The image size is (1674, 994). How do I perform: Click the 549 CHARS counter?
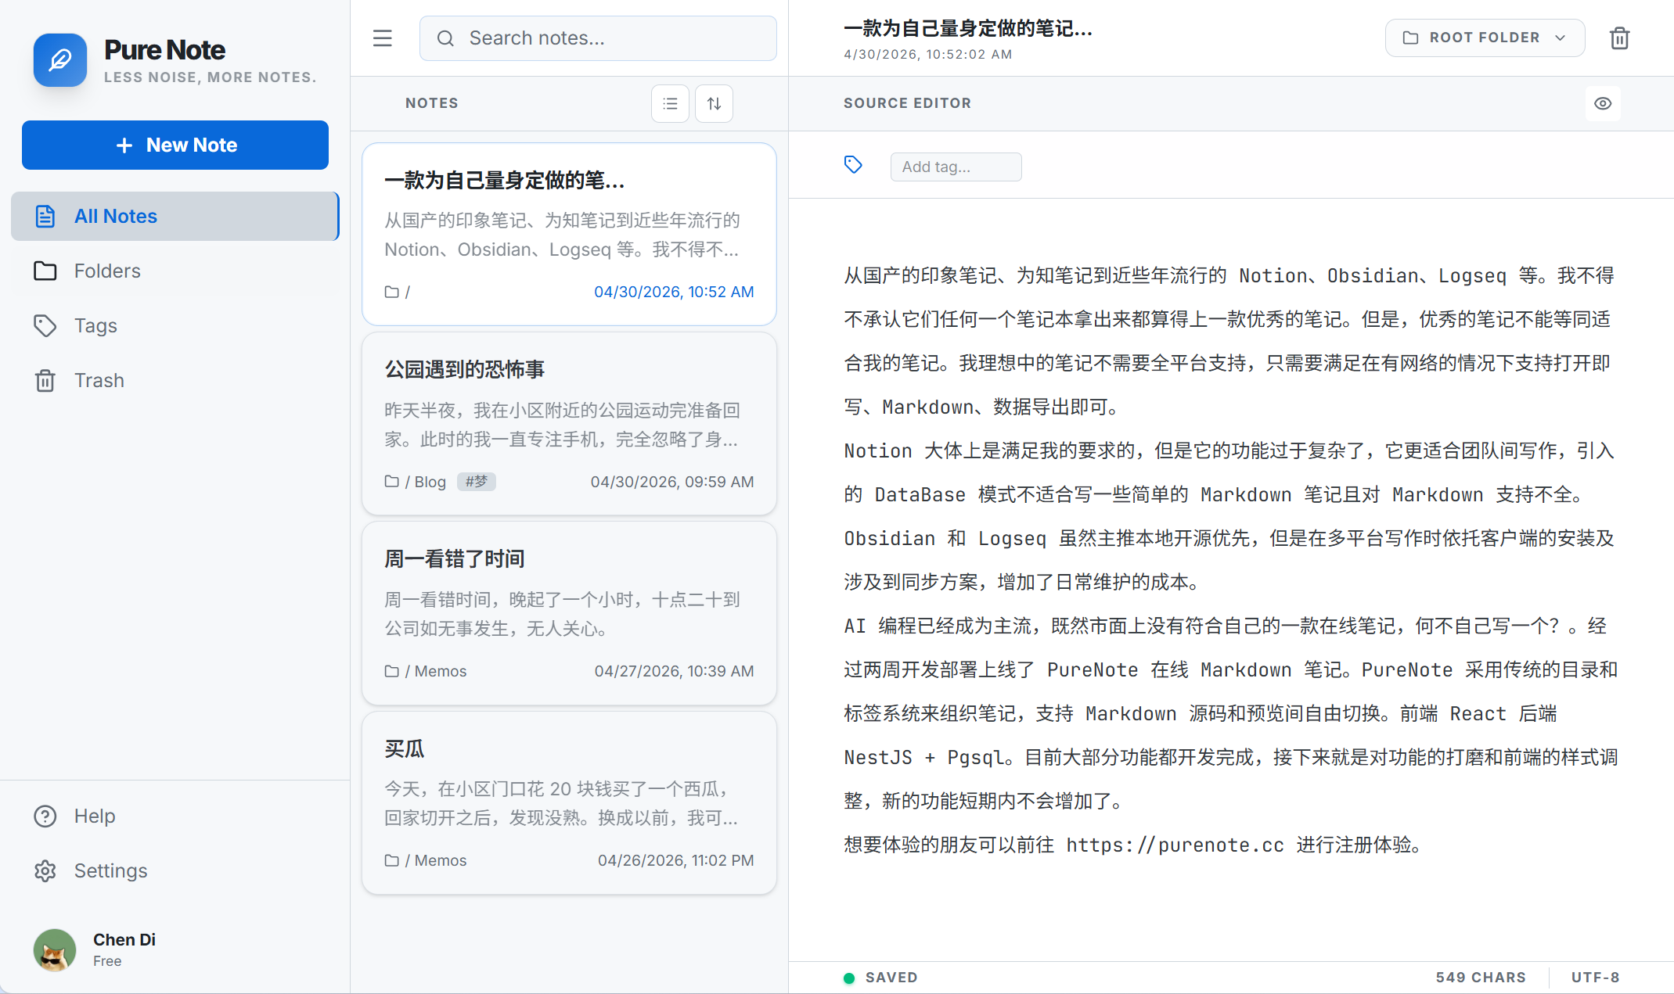[1481, 978]
